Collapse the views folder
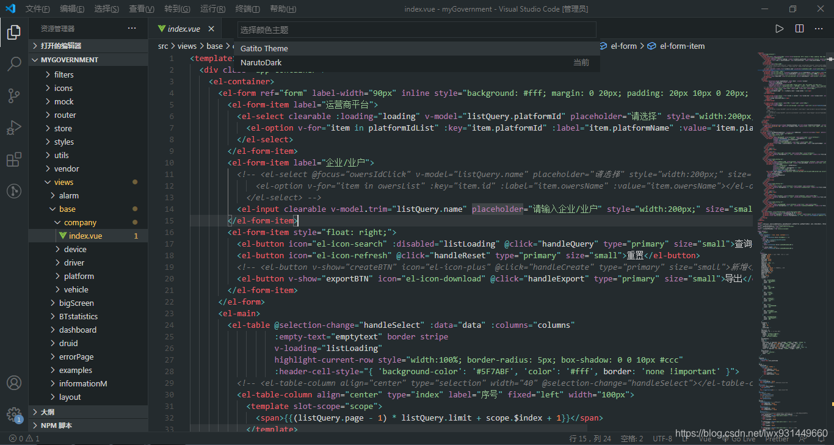834x445 pixels. 64,182
